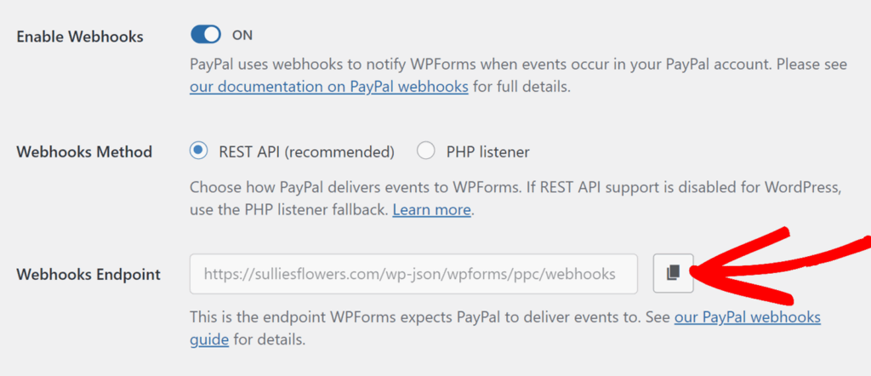
Task: Choose the PHP listener radio button
Action: pos(426,151)
